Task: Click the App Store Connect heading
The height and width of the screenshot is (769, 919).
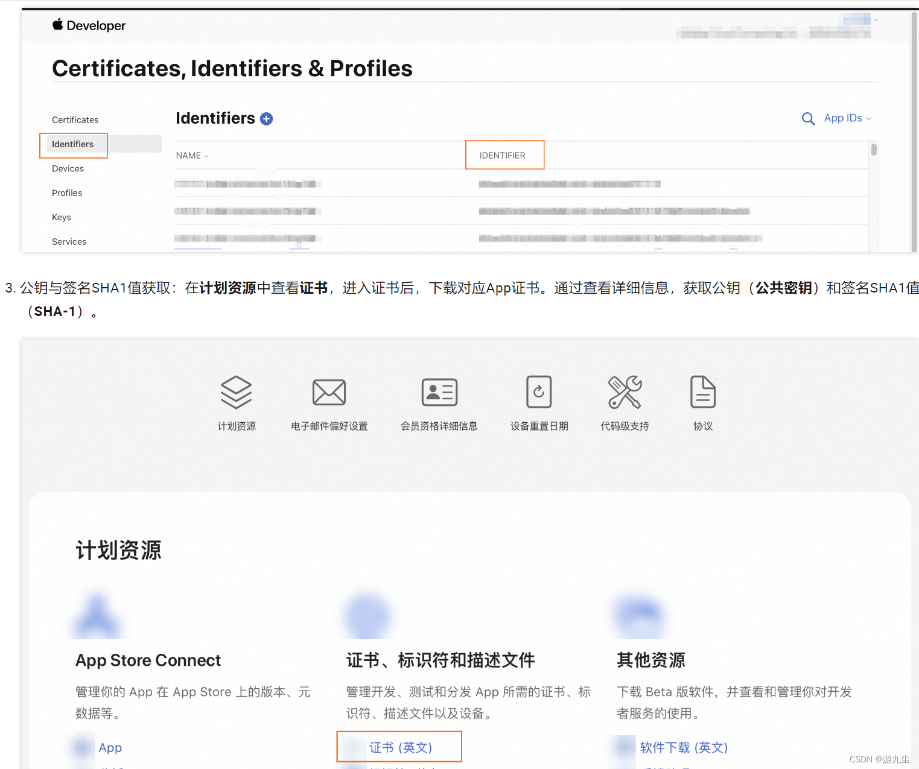Action: 148,660
